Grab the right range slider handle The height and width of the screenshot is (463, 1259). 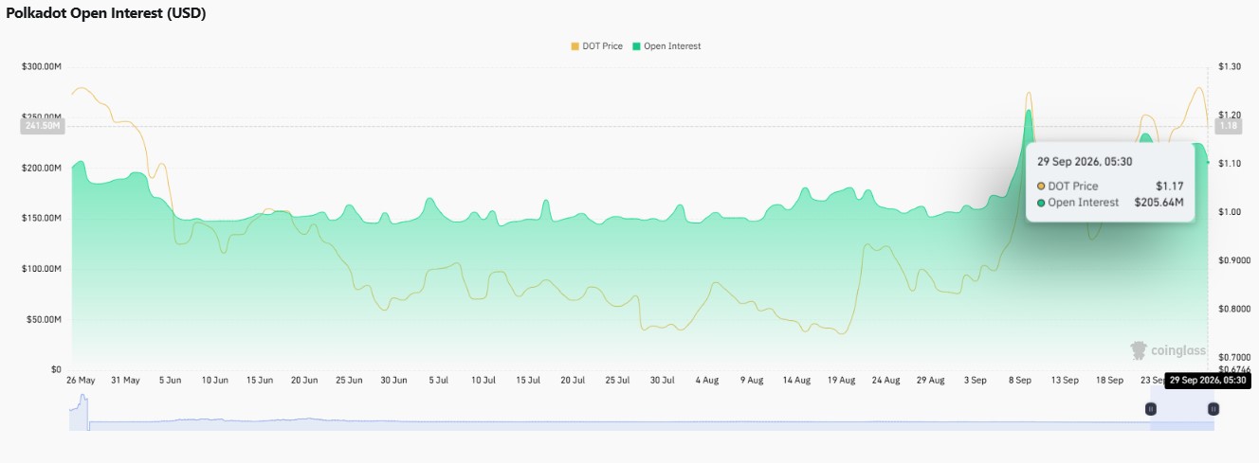pos(1213,409)
